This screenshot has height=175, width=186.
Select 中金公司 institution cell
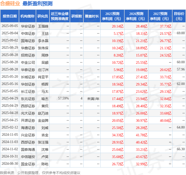(x=28, y=62)
